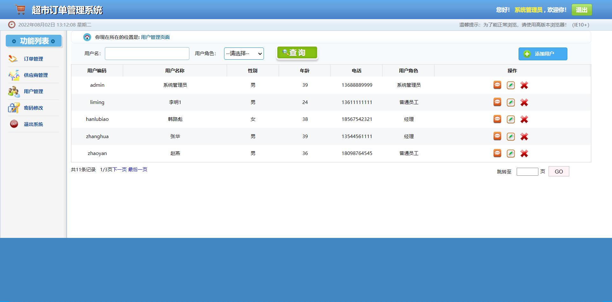This screenshot has height=302, width=612.
Task: Open order management from the sidebar
Action: [x=33, y=59]
